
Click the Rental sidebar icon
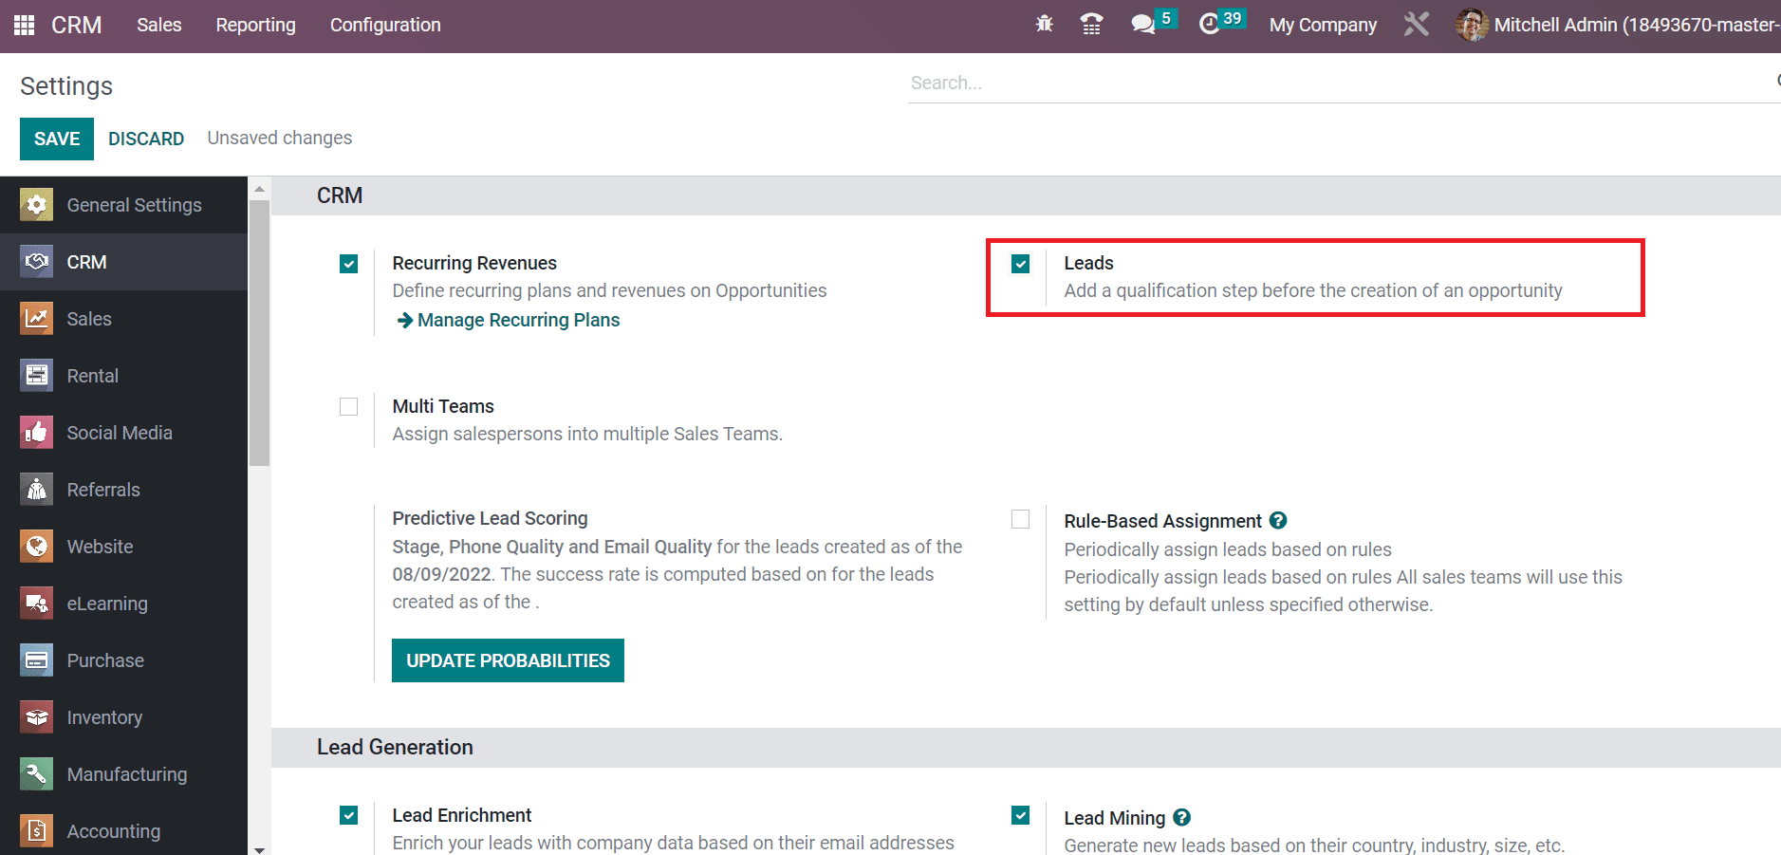pos(36,376)
